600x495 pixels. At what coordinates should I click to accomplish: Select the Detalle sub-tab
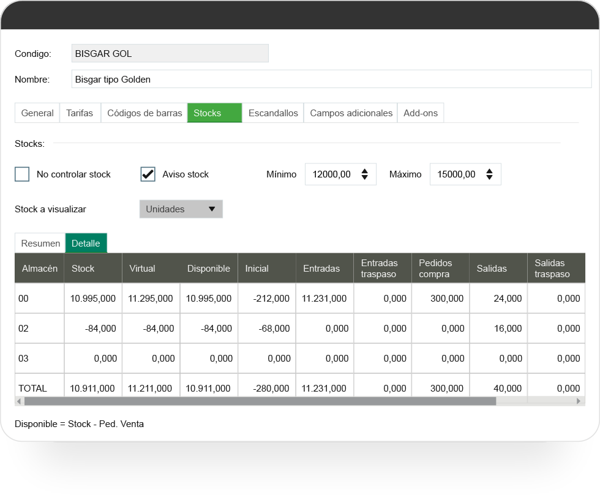click(x=86, y=244)
